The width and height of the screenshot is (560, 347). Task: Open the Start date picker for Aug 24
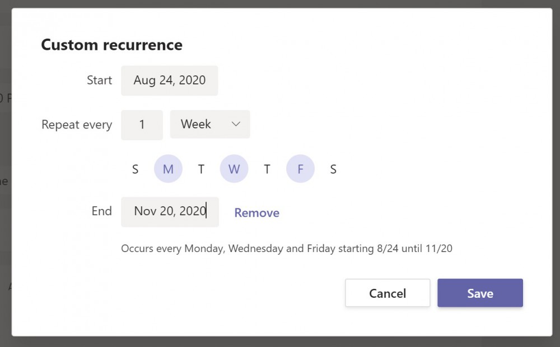[x=169, y=80]
